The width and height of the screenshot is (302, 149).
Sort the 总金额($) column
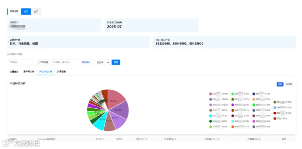[175, 139]
